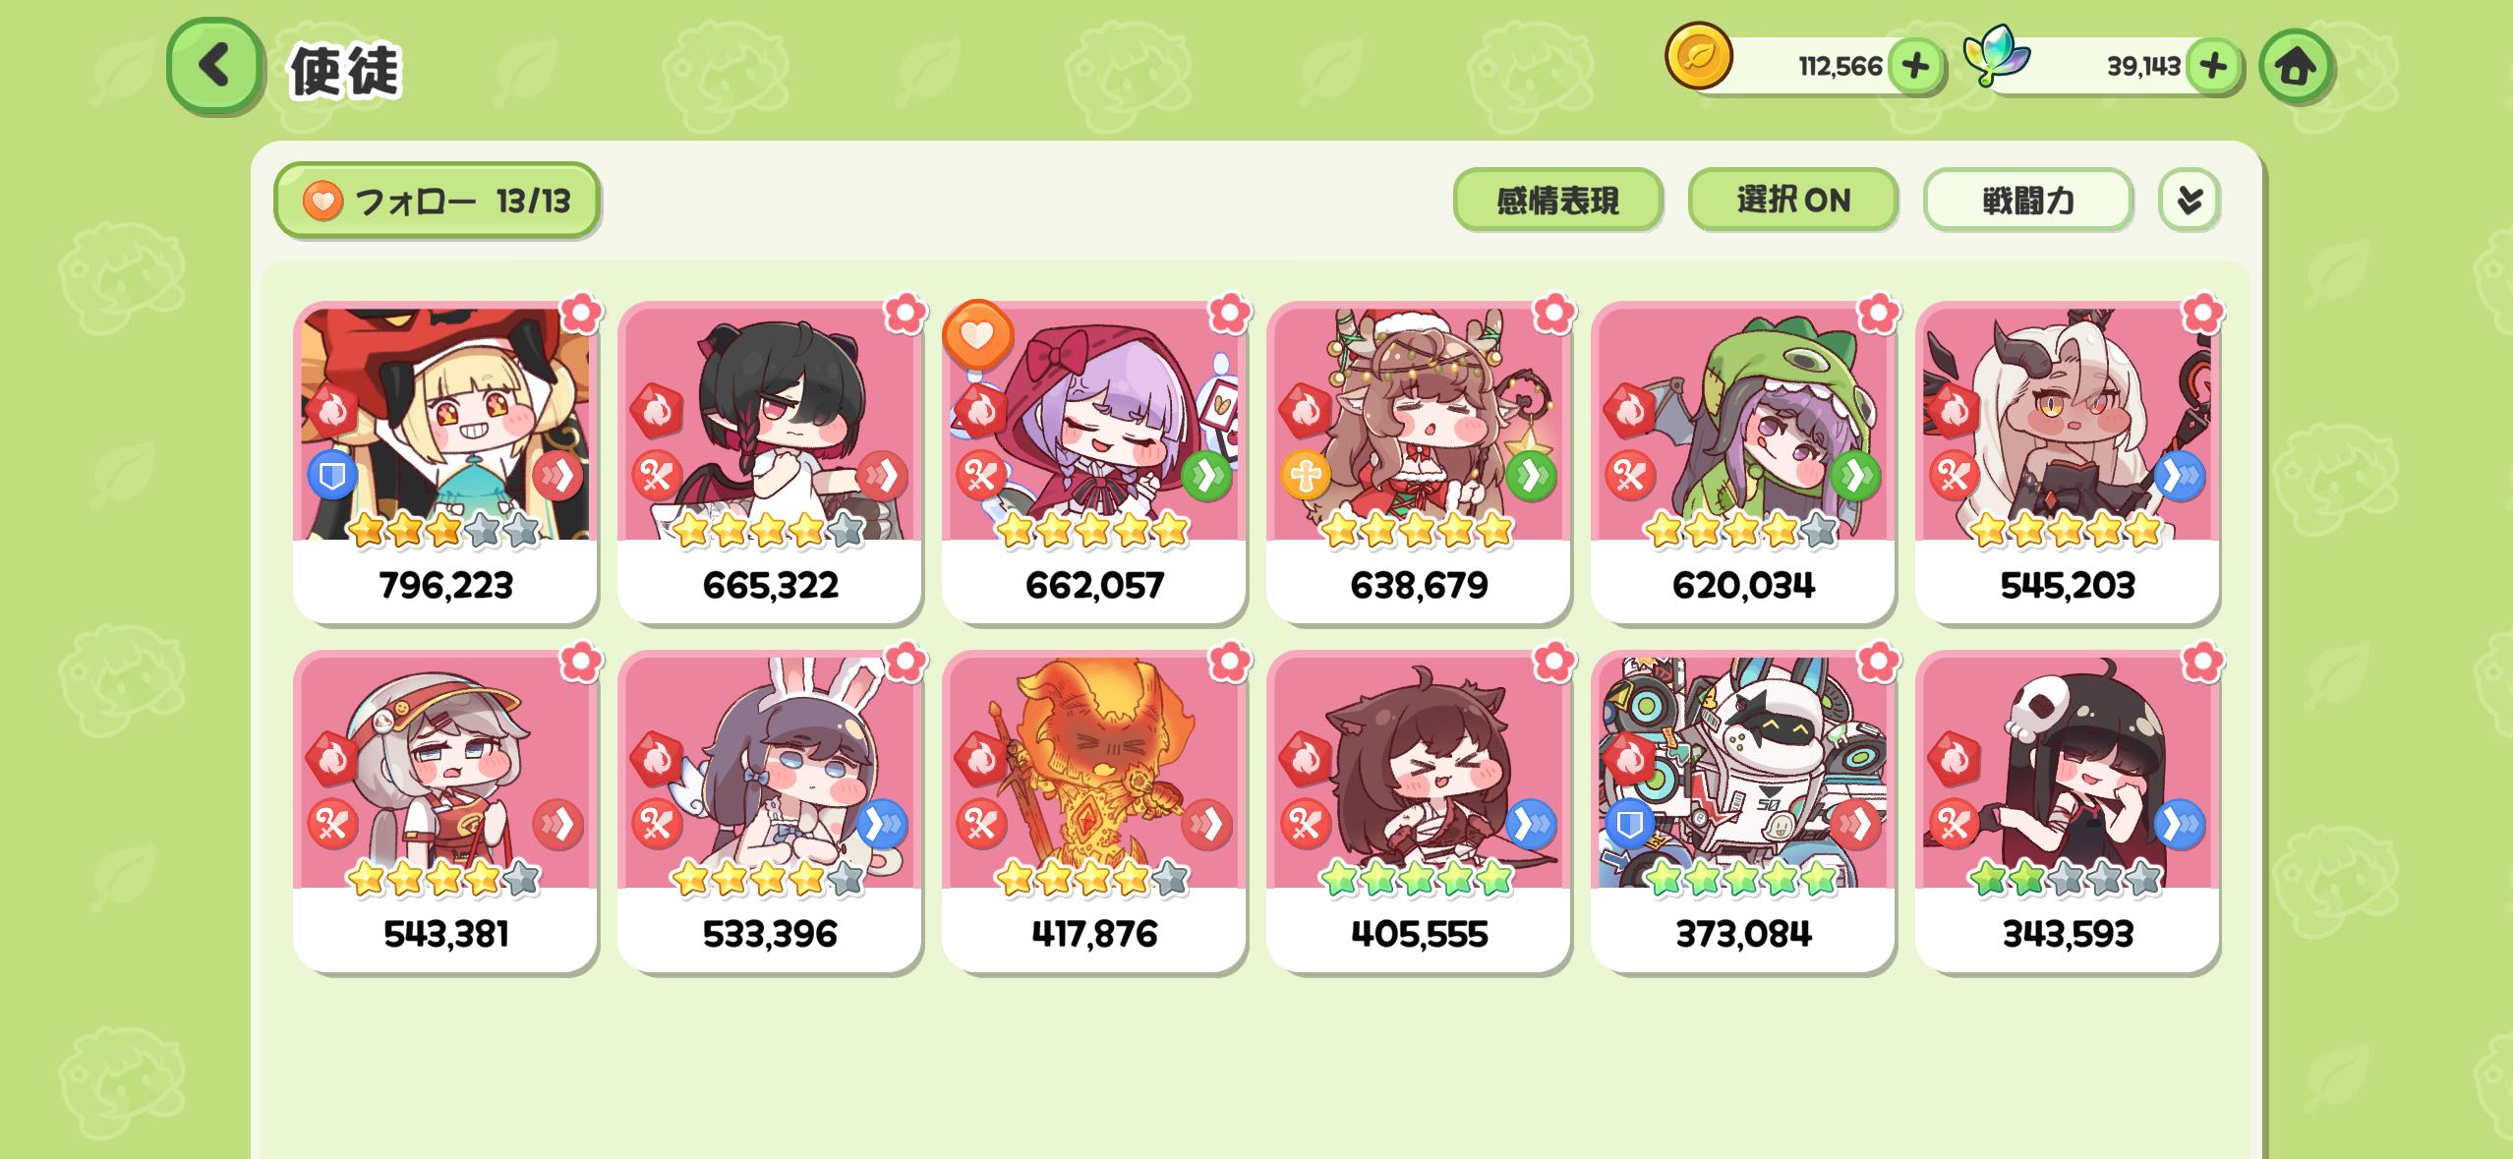Click the orange heart badge on 662,057 card
Screen dimensions: 2513x1159
click(977, 335)
